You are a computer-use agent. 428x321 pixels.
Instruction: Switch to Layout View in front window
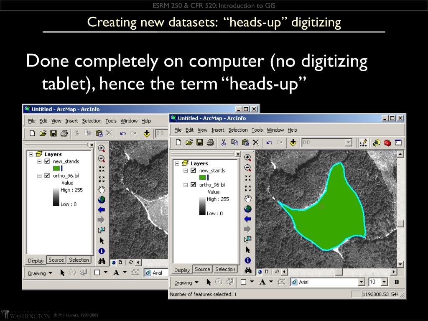pyautogui.click(x=267, y=272)
